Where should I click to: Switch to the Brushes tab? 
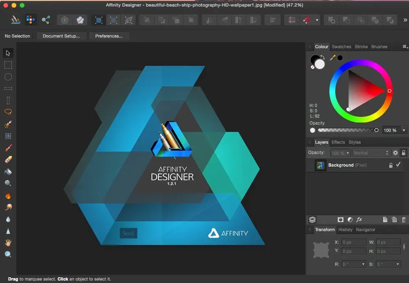[x=379, y=47]
